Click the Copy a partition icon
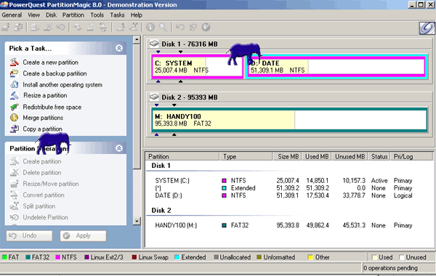436x276 pixels. (15, 129)
